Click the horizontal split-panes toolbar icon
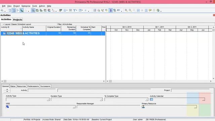This screenshot has width=215, height=121. 138,10
